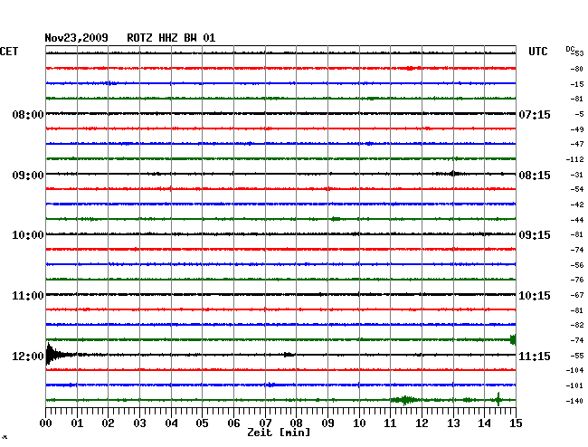
Task: Click x-axis tick label 15
Action: [516, 423]
